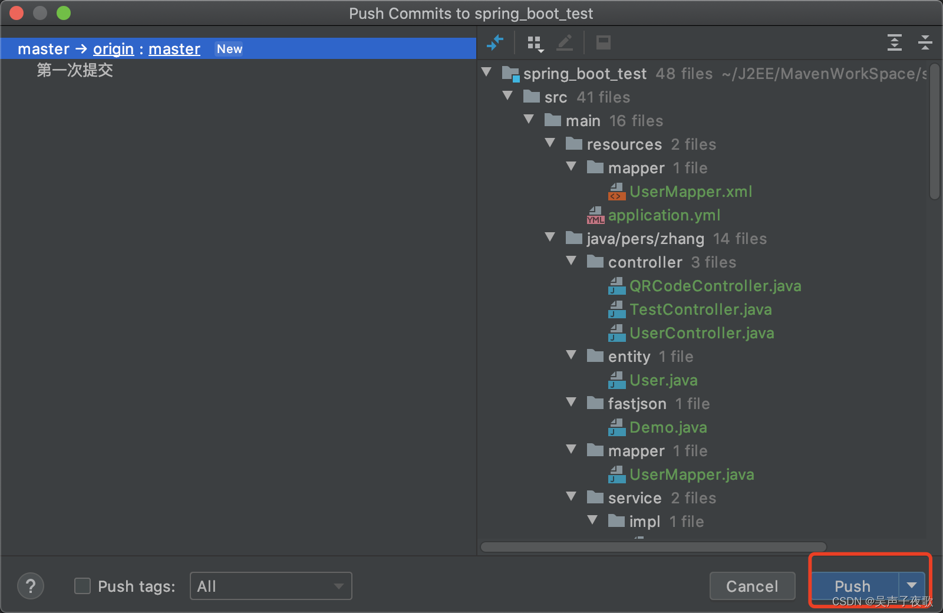This screenshot has width=943, height=613.
Task: Click the Show Diff toolbar icon
Action: [495, 42]
